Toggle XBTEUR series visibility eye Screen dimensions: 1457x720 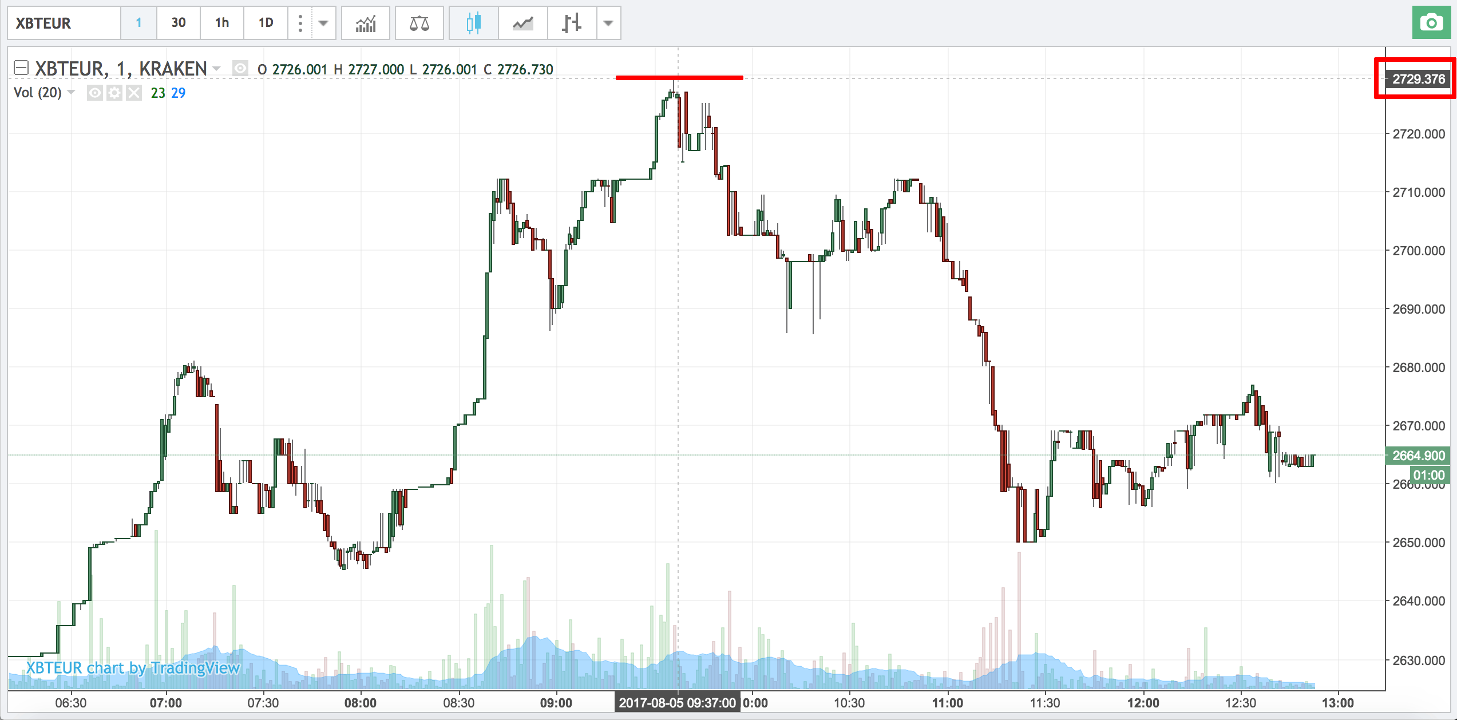point(240,69)
